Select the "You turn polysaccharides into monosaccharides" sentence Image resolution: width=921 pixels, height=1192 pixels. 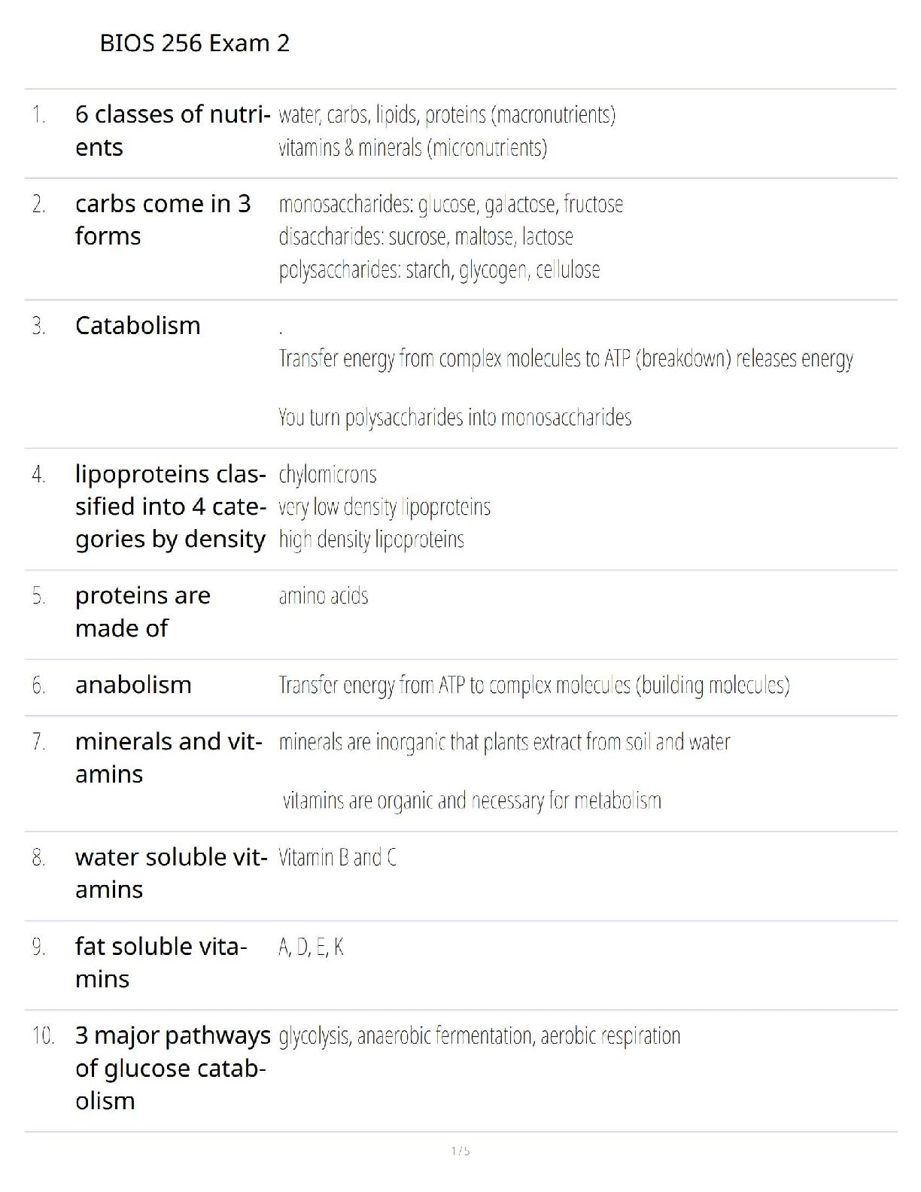(454, 417)
